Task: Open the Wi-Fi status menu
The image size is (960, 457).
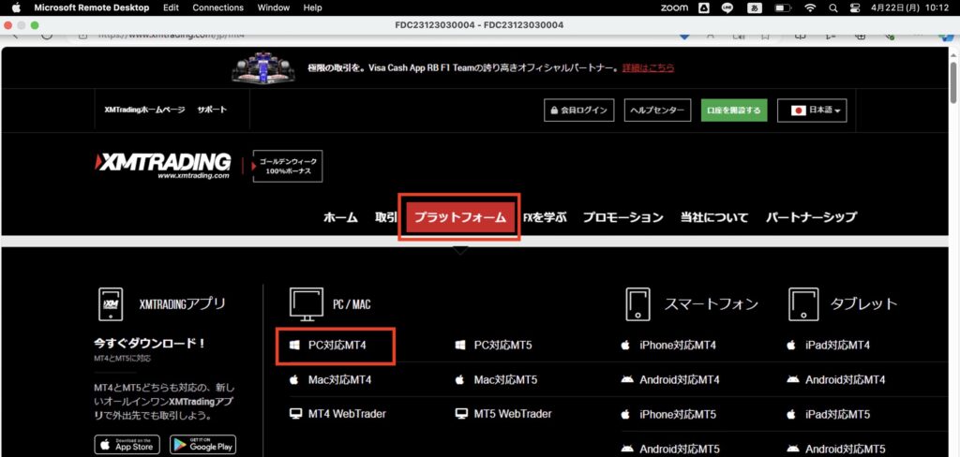Action: click(811, 7)
